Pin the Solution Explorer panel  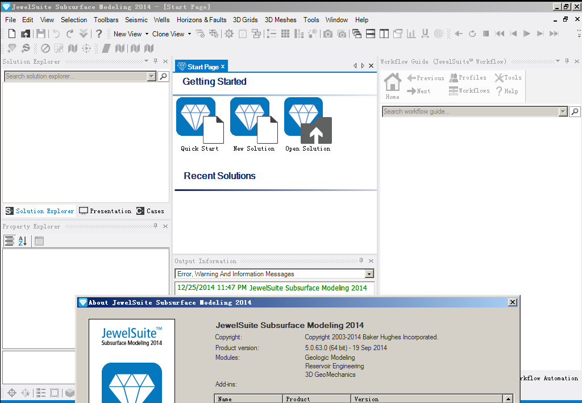(x=156, y=61)
